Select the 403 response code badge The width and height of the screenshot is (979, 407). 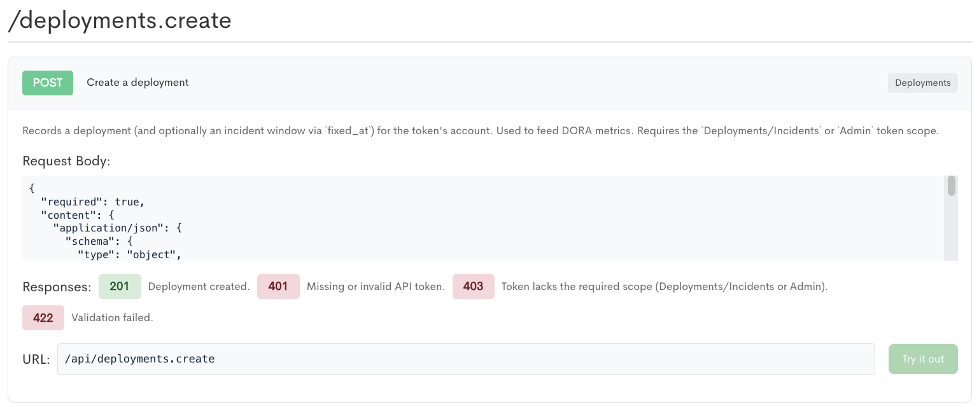pyautogui.click(x=474, y=286)
